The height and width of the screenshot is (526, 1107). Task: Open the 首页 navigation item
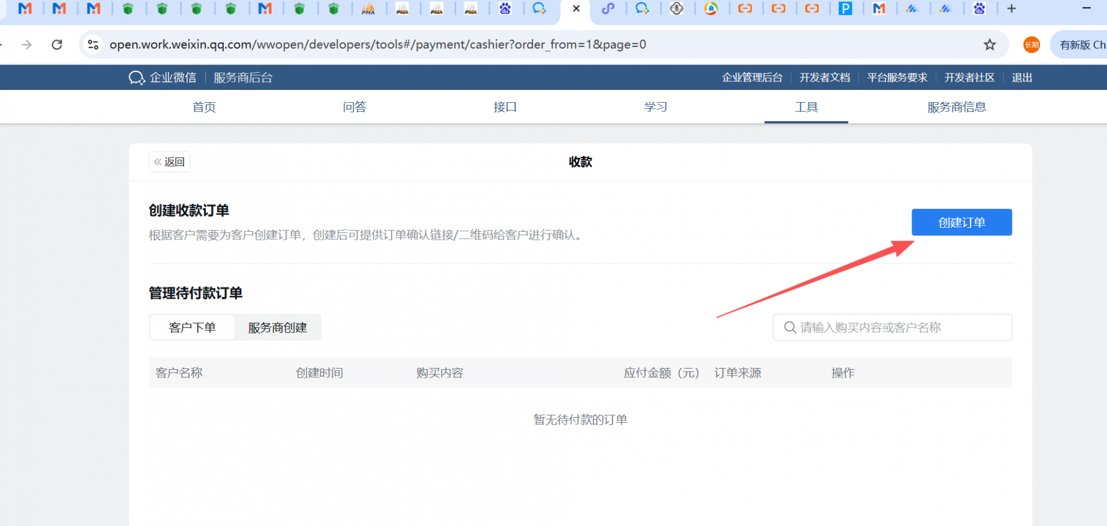[x=204, y=107]
